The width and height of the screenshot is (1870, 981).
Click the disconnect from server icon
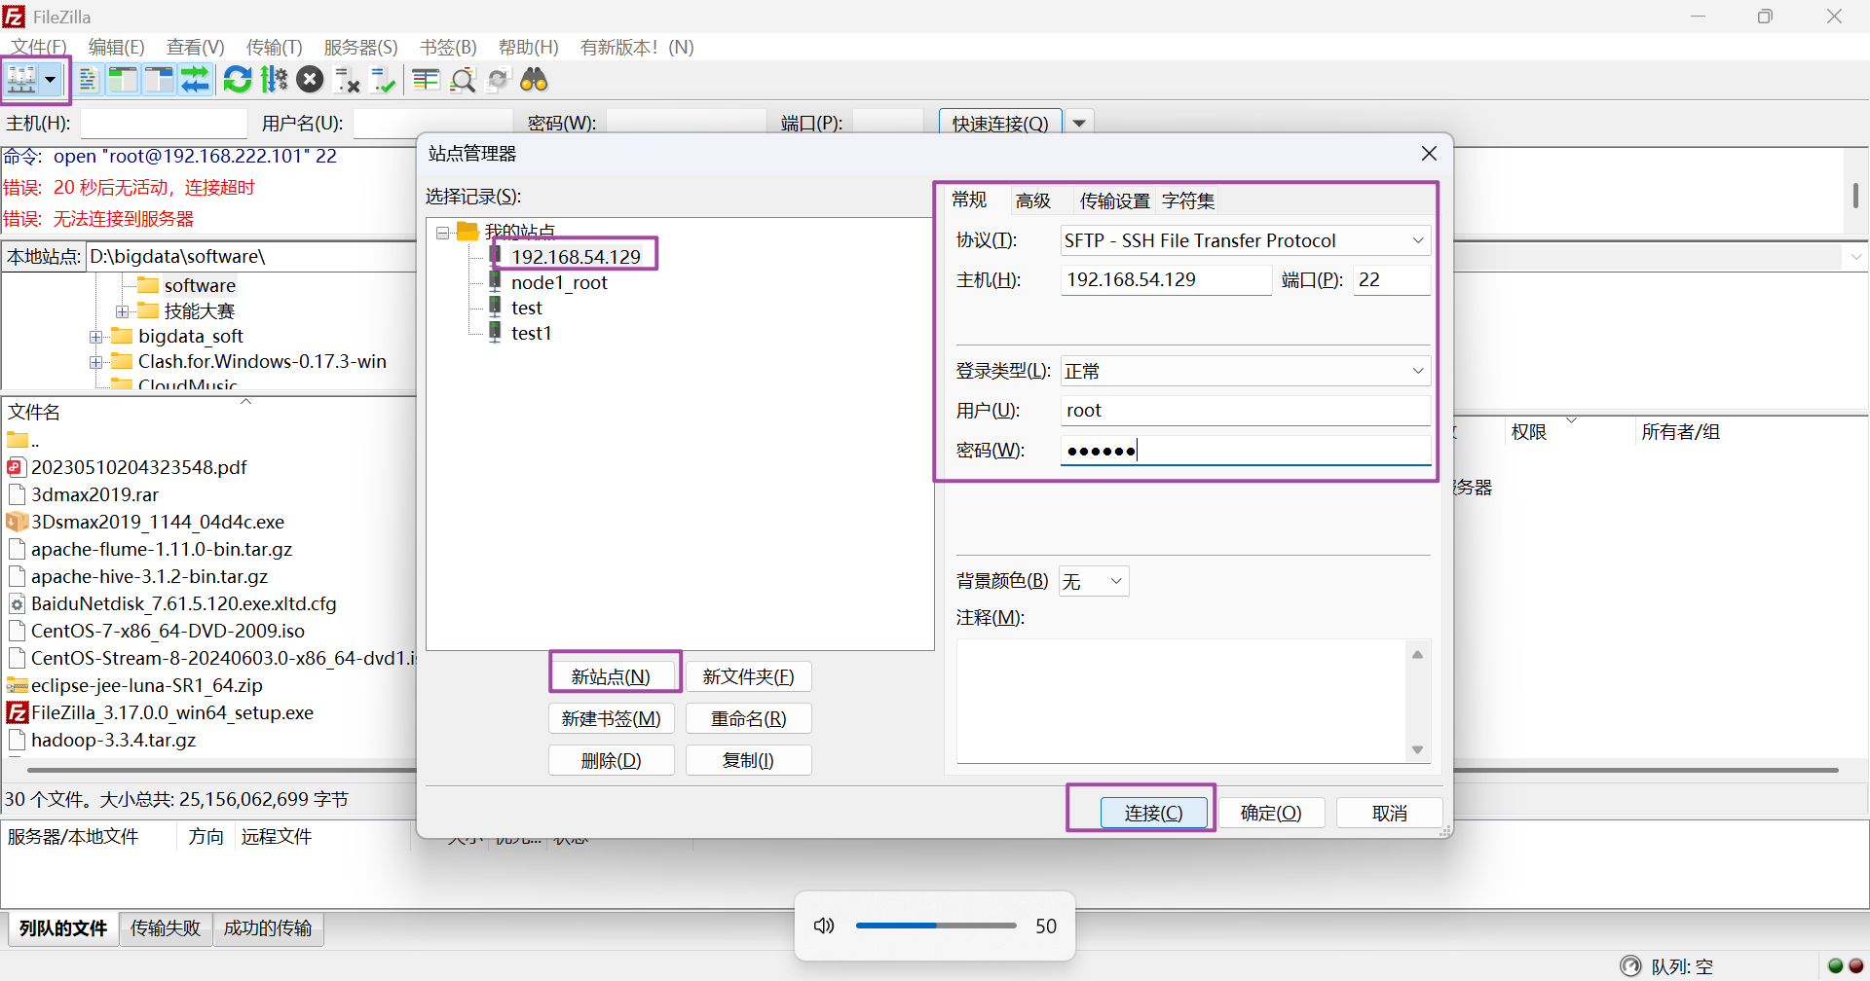(347, 80)
